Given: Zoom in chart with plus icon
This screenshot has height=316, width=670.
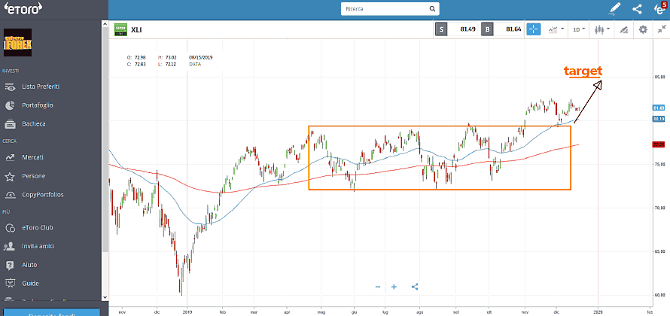Looking at the screenshot, I should (394, 287).
